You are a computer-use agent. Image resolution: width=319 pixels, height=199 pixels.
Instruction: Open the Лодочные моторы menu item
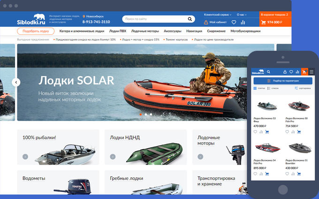(145, 31)
